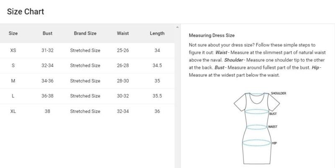Click the 34.5 length value for size S
The image size is (335, 168).
pos(157,66)
